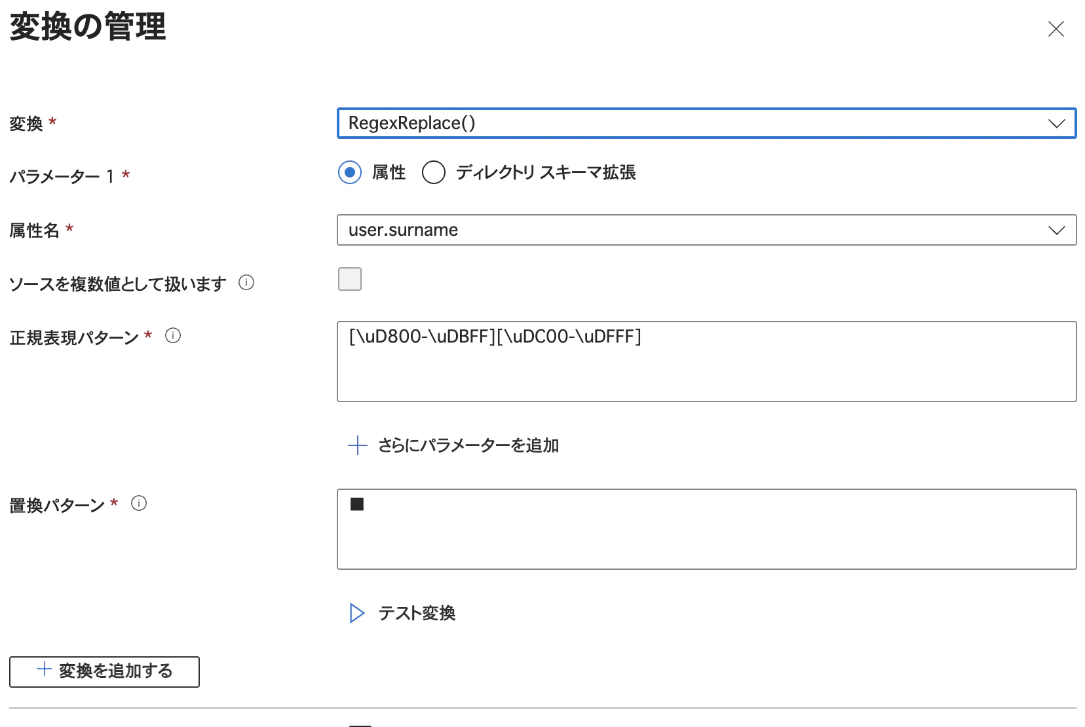Click the chevron on the 変換 field

(x=1056, y=123)
